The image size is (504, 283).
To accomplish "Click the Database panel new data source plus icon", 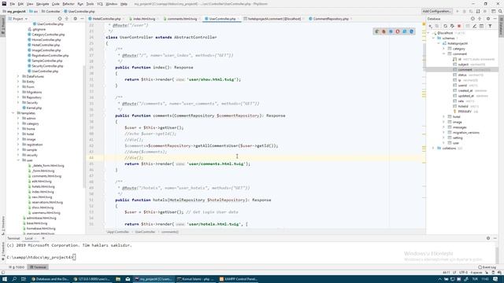I will pos(431,26).
